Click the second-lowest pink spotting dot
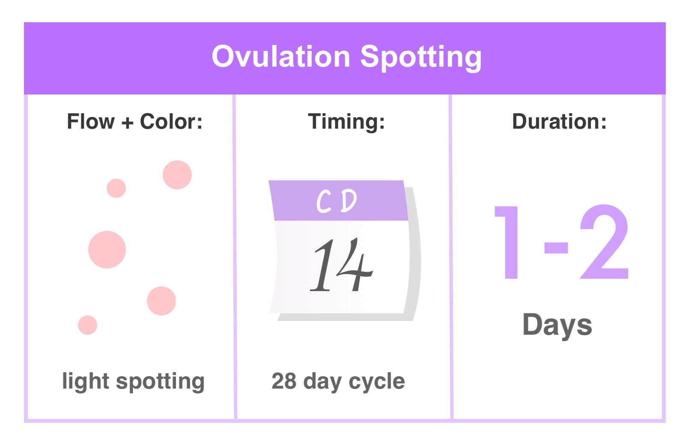 click(x=161, y=301)
